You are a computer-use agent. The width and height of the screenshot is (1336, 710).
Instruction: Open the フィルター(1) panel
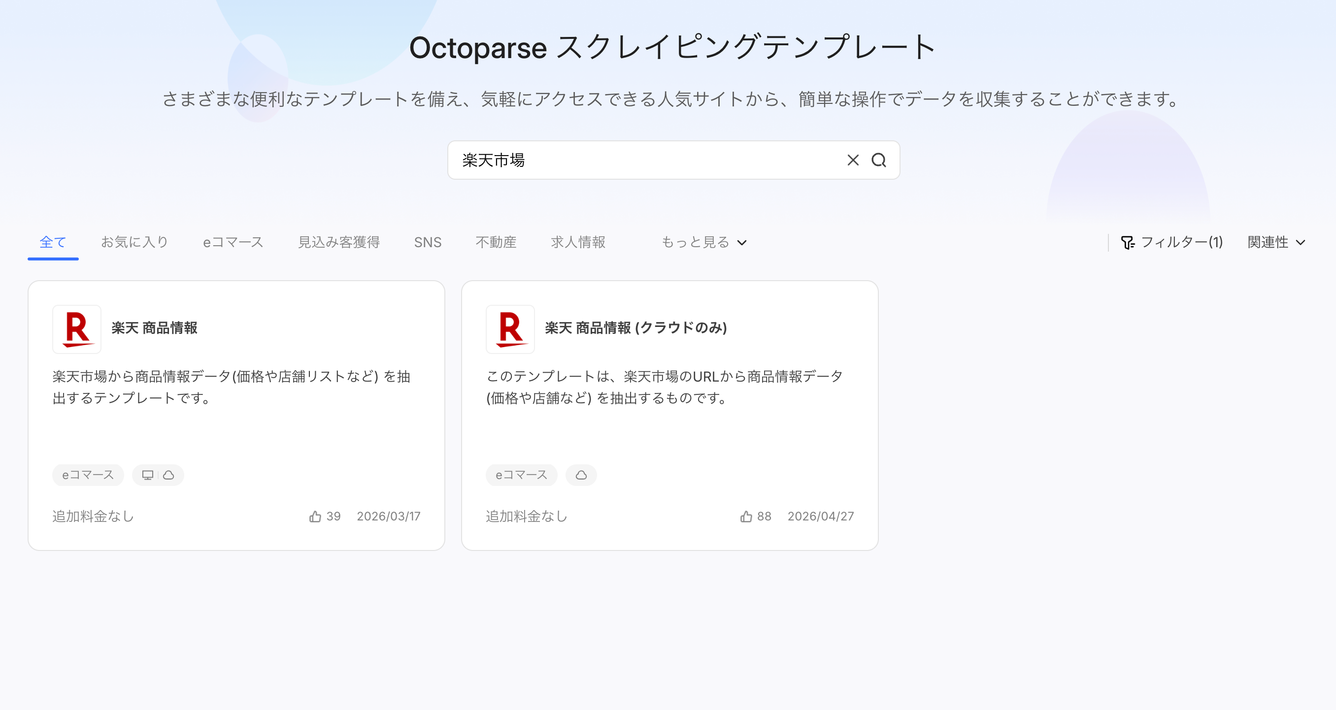pos(1171,242)
